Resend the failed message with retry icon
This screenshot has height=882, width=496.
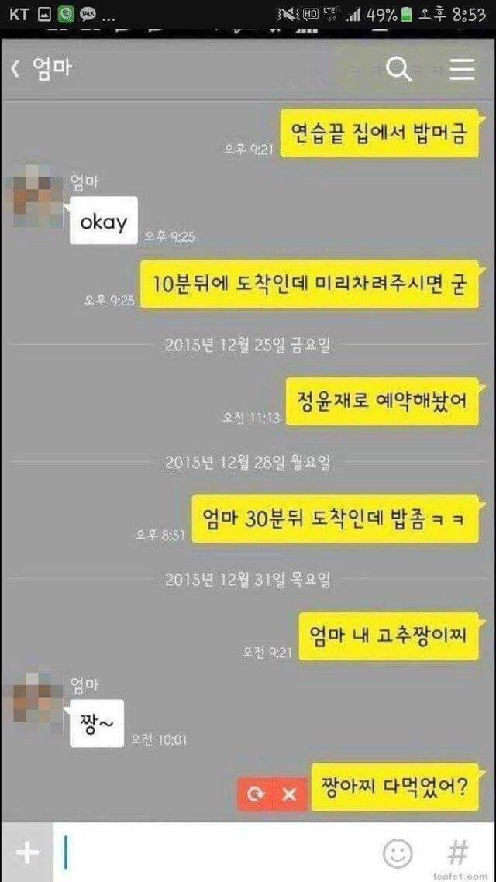pyautogui.click(x=255, y=794)
